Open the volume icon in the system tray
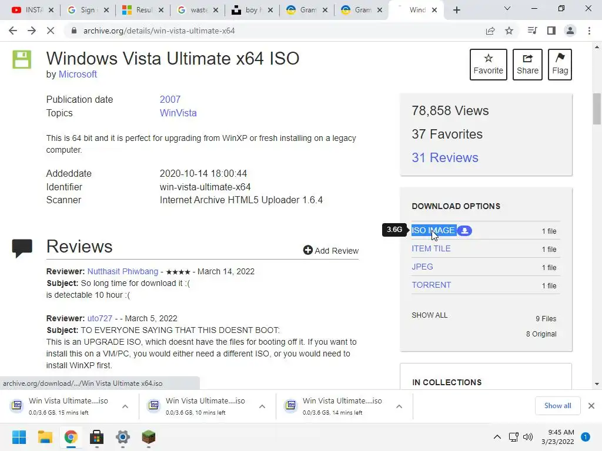This screenshot has width=602, height=451. tap(528, 437)
